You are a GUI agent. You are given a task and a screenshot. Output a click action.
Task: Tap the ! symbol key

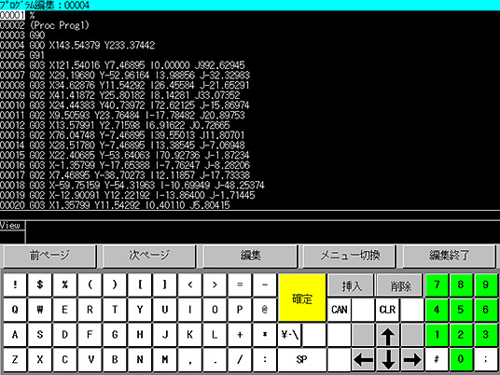(x=15, y=285)
